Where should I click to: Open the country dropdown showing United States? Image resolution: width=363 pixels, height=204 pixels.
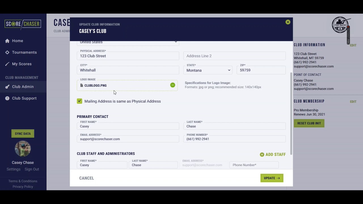click(128, 42)
